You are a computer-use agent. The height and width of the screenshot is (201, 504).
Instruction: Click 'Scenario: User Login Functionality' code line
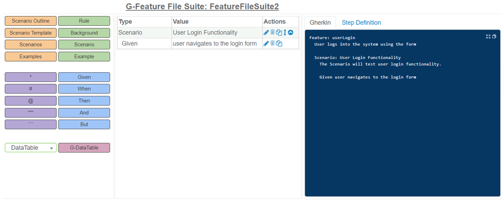click(358, 58)
